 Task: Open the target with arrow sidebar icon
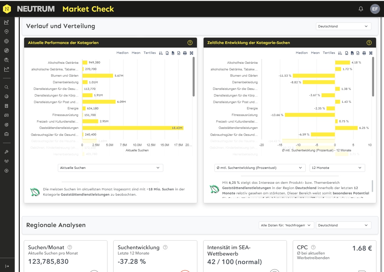(7, 125)
